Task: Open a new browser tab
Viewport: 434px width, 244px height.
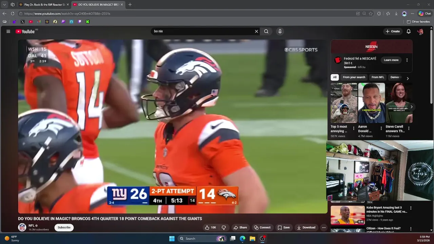Action: point(130,5)
